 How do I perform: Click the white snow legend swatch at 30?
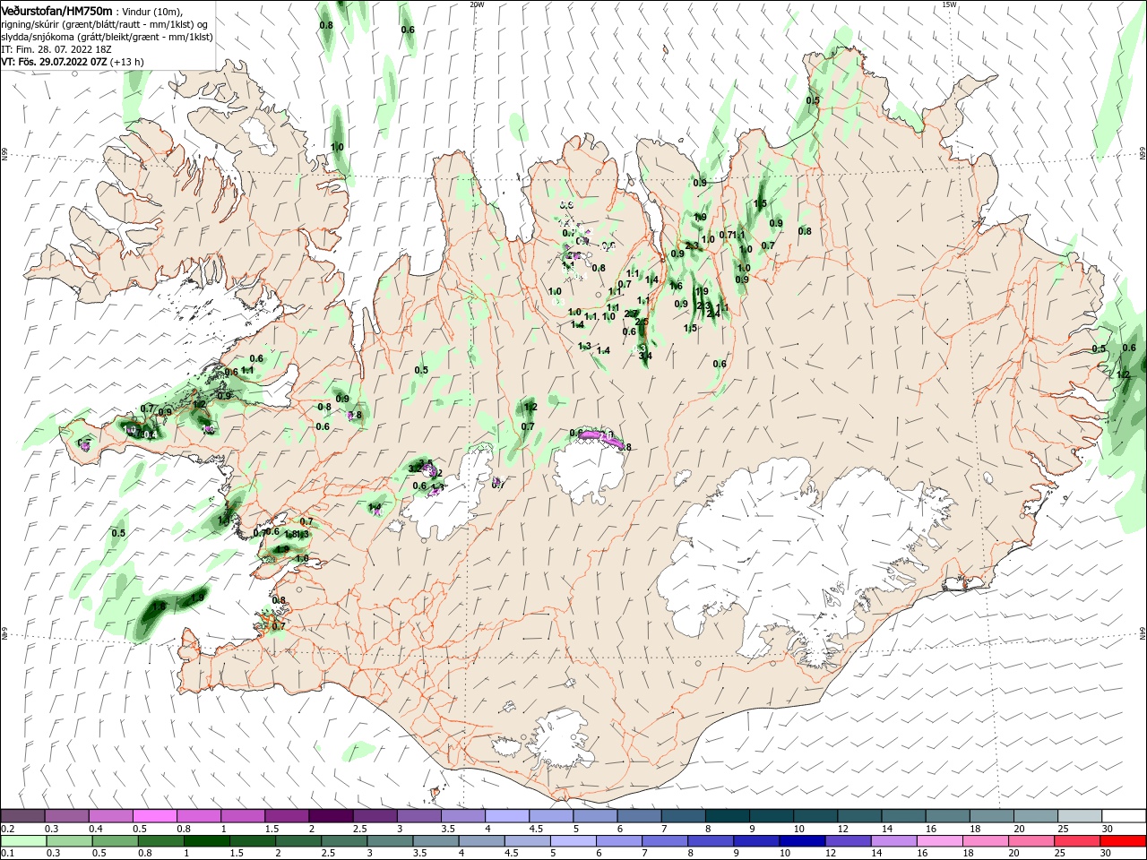[1124, 816]
